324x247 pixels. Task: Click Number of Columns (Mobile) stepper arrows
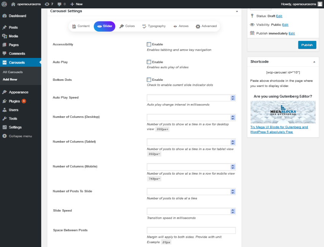[x=233, y=167]
